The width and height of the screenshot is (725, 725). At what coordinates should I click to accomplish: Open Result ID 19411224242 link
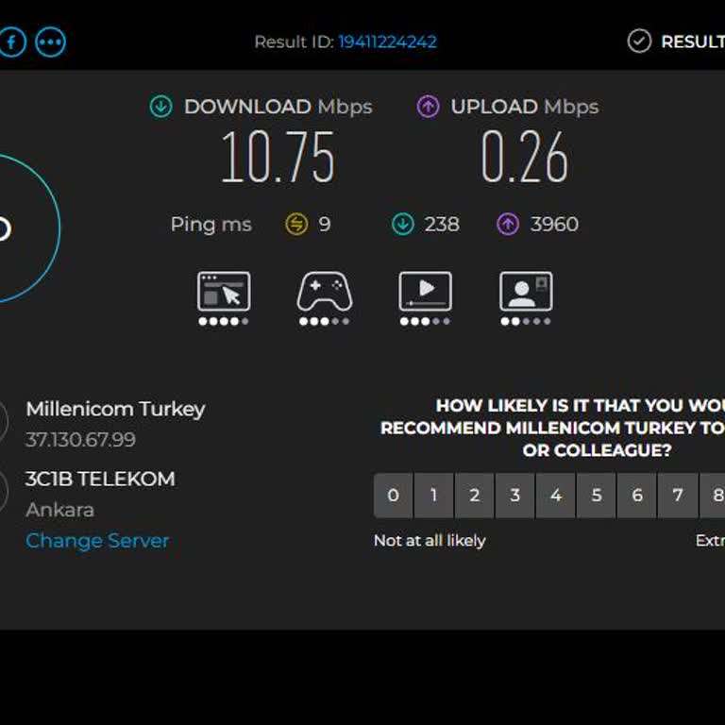[x=387, y=42]
